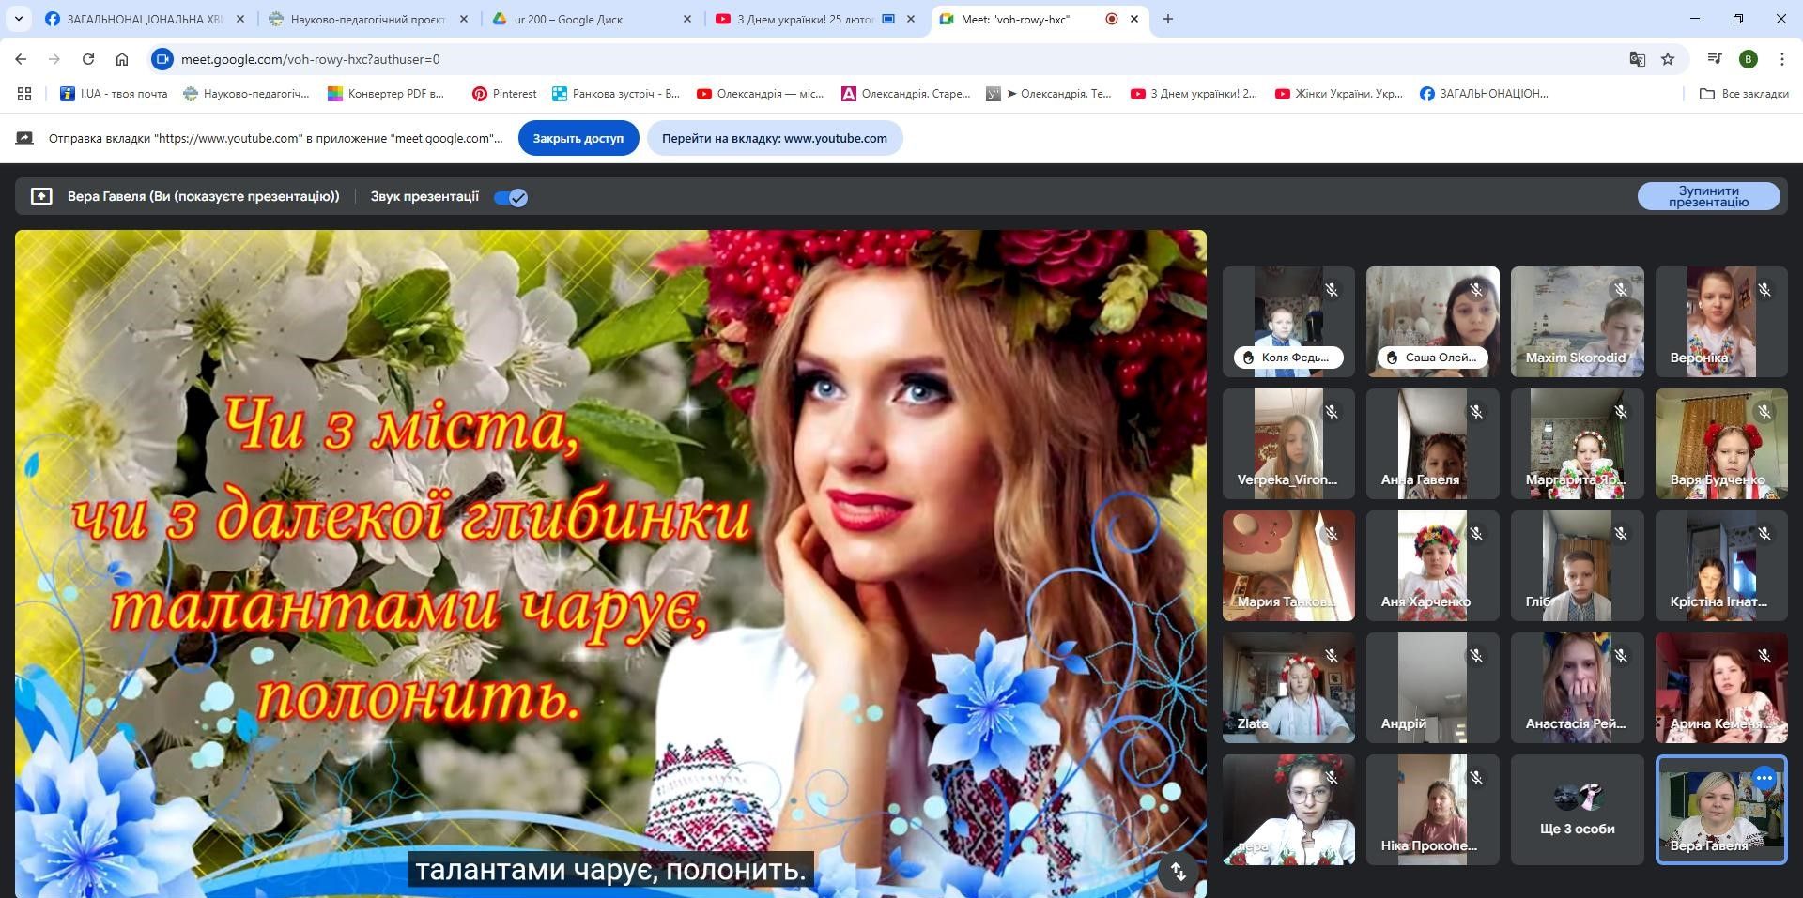Open the Pinterest bookmark
This screenshot has height=898, width=1803.
pyautogui.click(x=504, y=94)
